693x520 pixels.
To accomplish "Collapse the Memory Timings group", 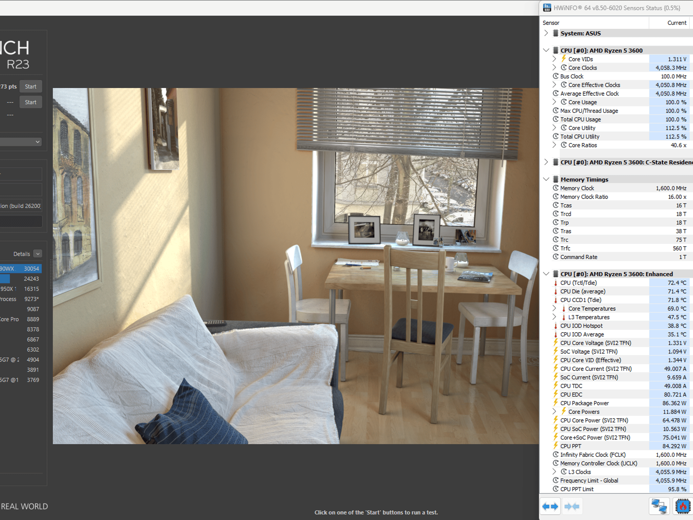I will point(546,179).
